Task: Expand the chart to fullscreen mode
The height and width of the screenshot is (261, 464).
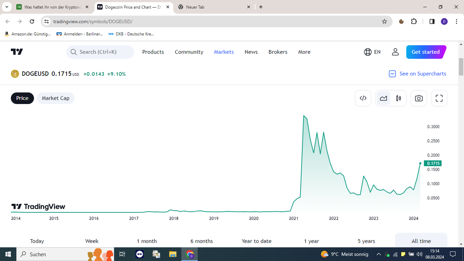Action: tap(439, 98)
